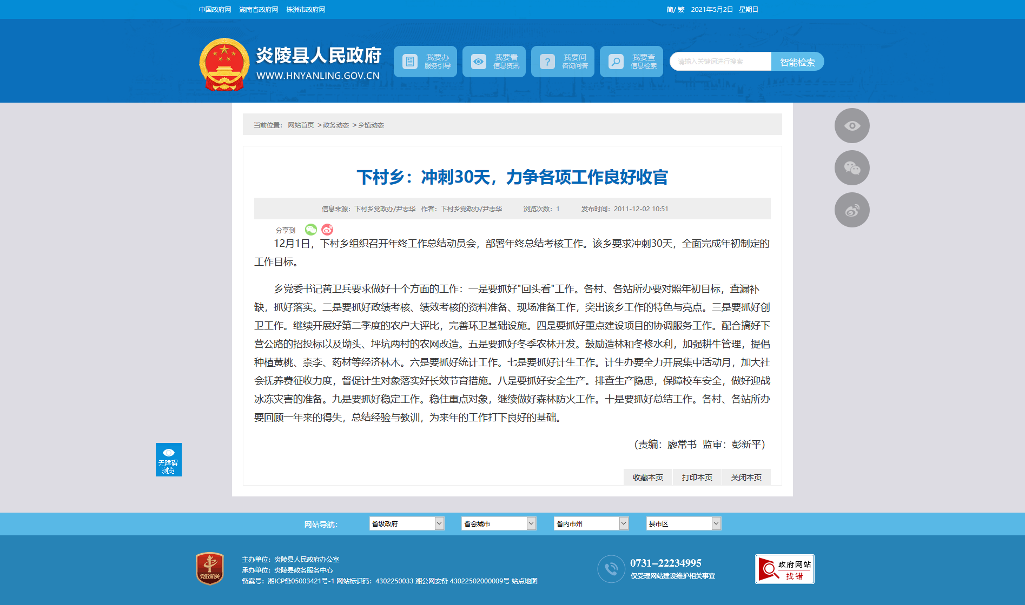
Task: Click the national emblem logo in the header
Action: (224, 64)
